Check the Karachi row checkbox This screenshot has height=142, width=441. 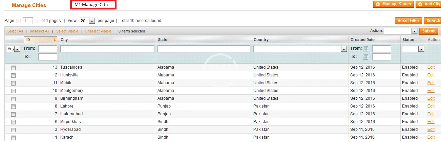14,138
